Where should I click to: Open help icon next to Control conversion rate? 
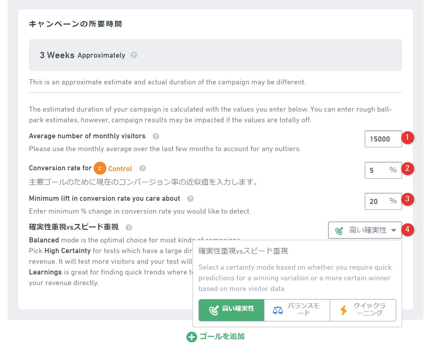pyautogui.click(x=143, y=168)
